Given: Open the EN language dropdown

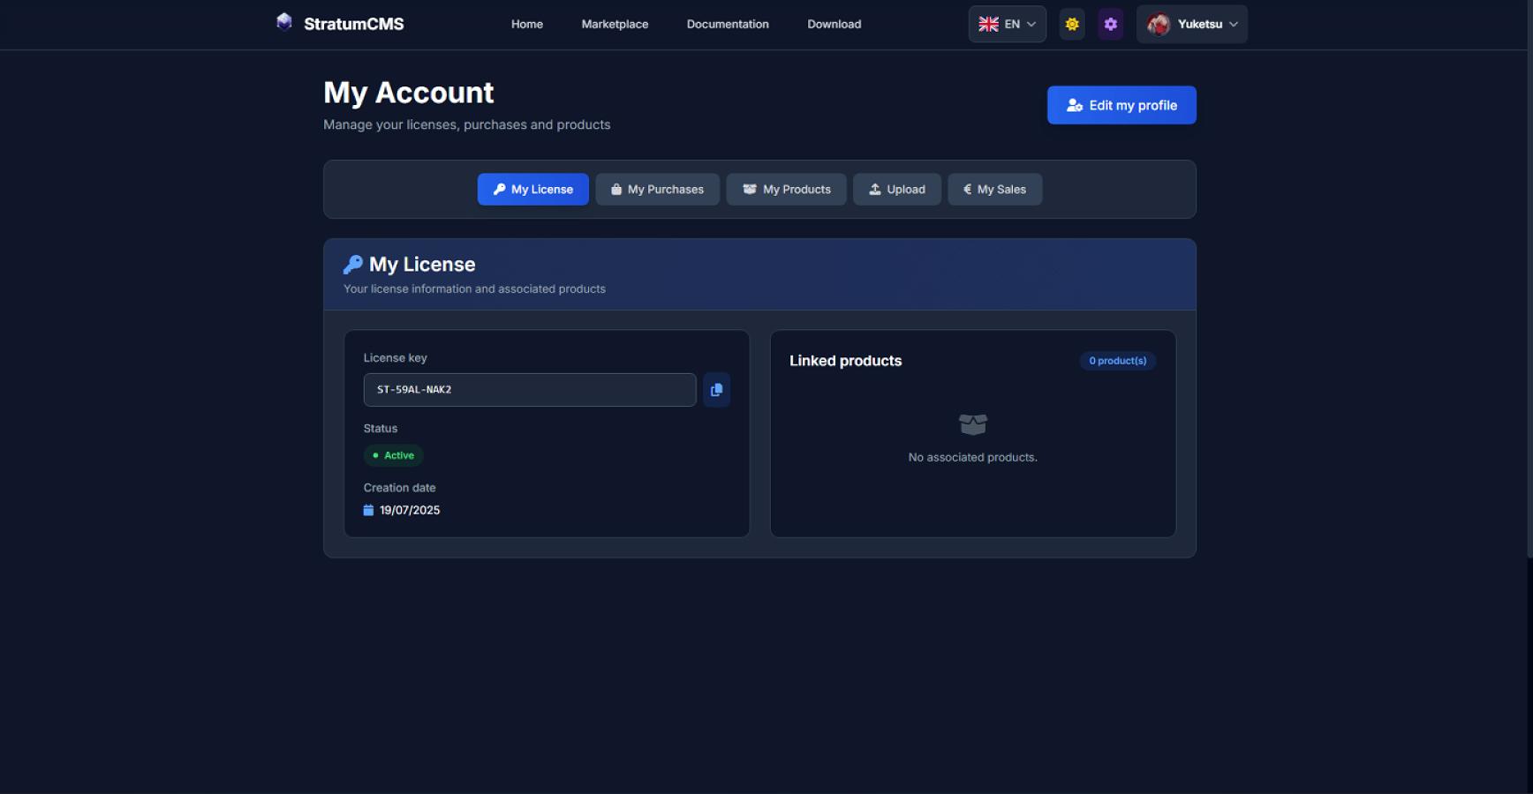Looking at the screenshot, I should point(1007,25).
